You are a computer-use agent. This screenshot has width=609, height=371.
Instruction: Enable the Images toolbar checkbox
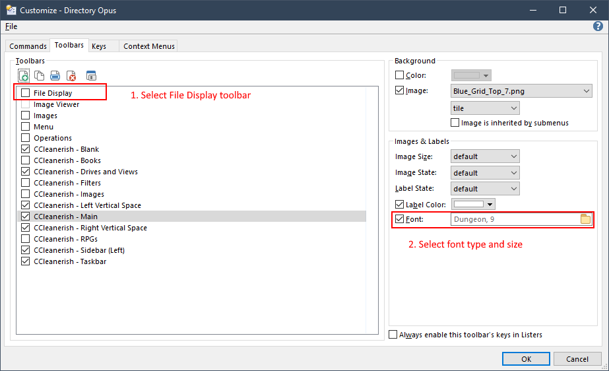pos(25,116)
